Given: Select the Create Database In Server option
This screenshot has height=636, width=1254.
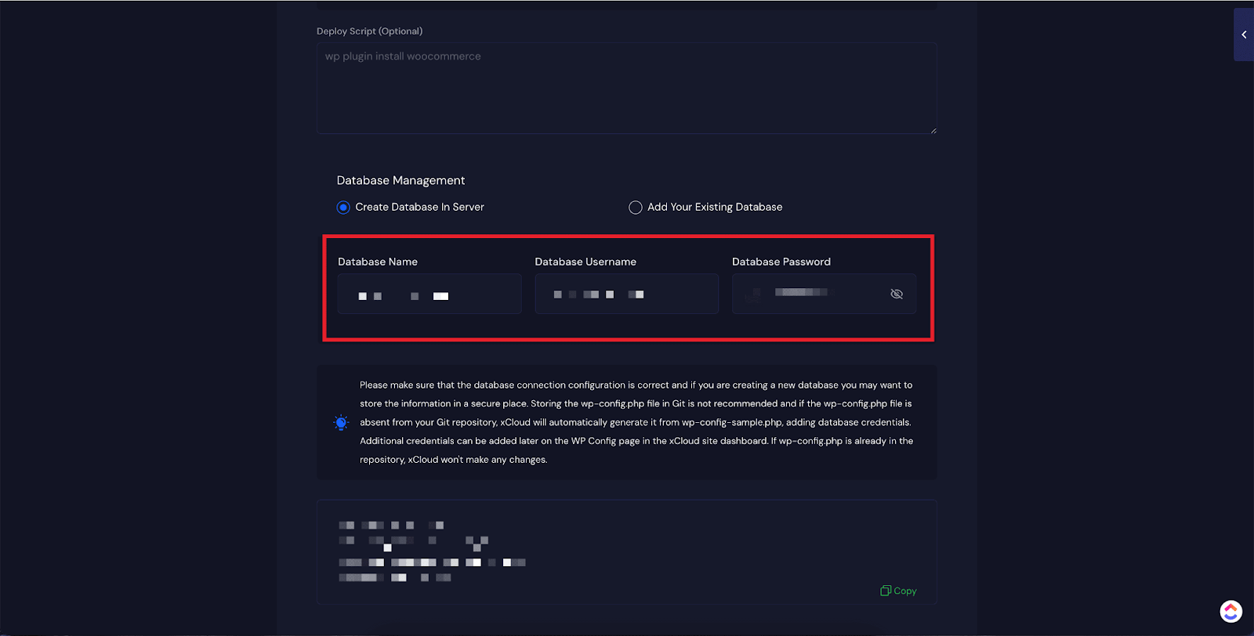Looking at the screenshot, I should point(343,208).
